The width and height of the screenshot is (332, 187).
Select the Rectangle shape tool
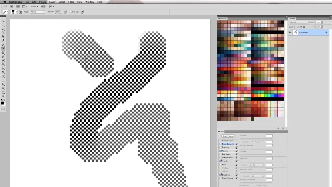(x=3, y=88)
